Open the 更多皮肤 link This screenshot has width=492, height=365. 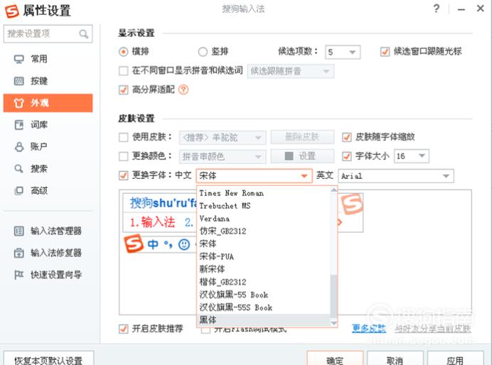point(369,328)
